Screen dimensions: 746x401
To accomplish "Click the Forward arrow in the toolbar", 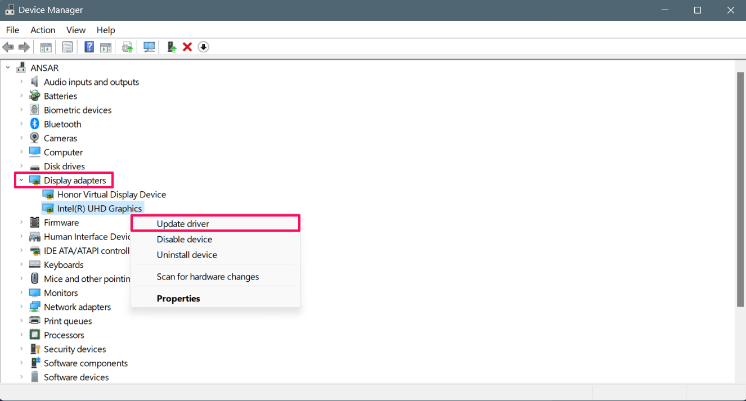I will [x=24, y=47].
